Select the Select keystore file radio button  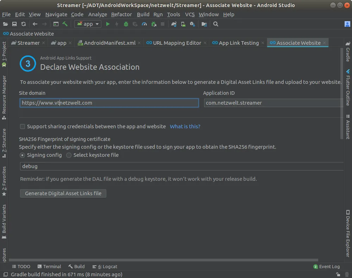(69, 155)
